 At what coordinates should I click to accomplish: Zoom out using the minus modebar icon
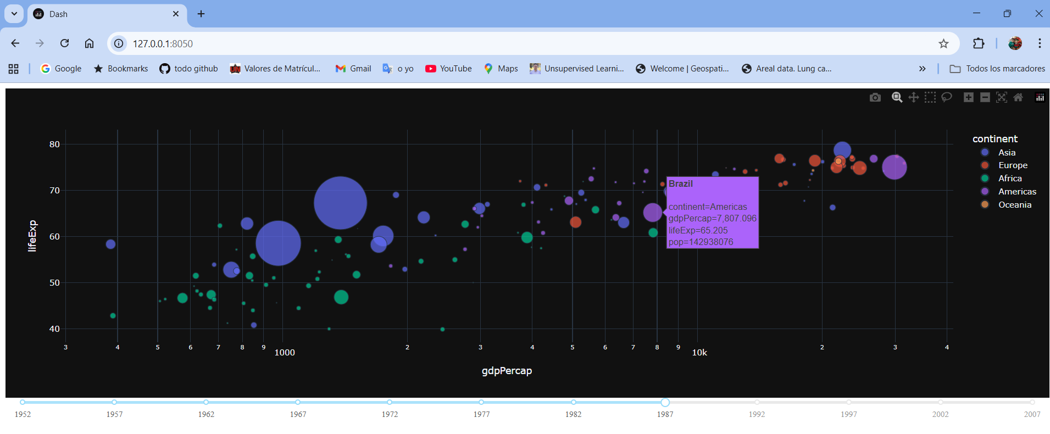point(985,97)
